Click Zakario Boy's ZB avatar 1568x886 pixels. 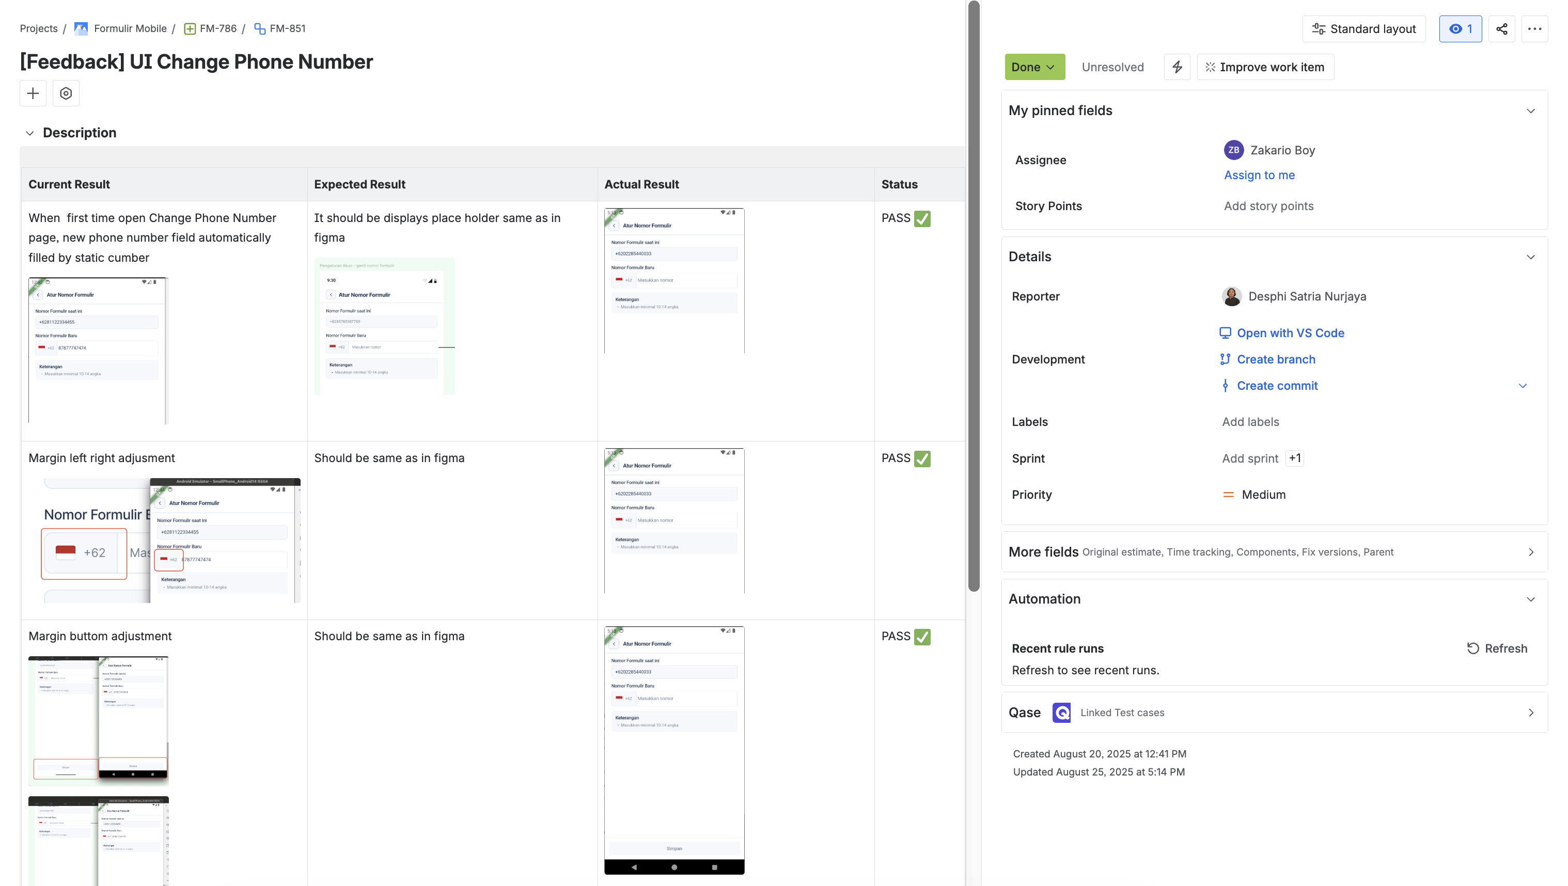tap(1234, 150)
